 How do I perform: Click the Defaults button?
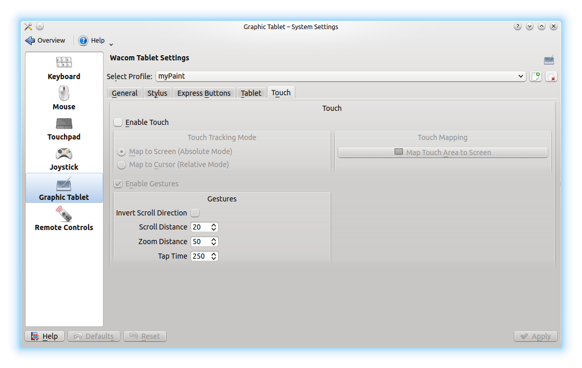point(94,336)
